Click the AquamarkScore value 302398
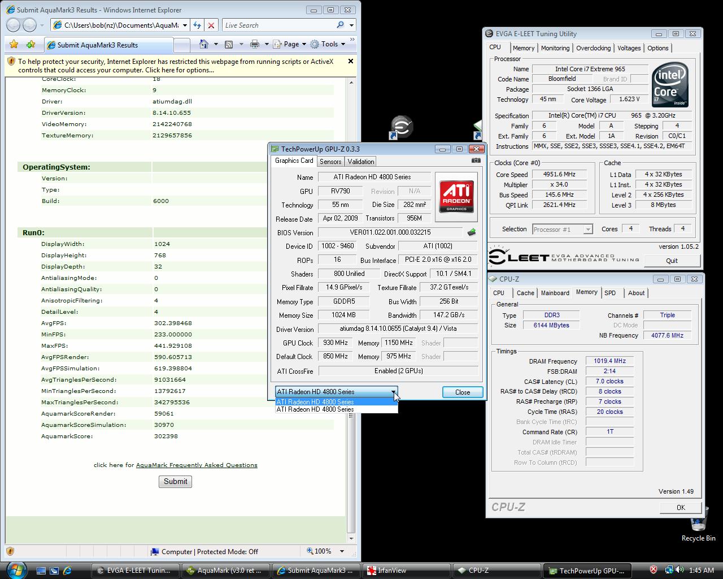Screen dimensions: 723x579 tap(166, 436)
